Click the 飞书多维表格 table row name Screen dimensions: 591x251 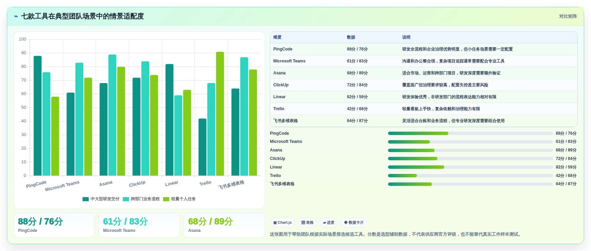(286, 121)
